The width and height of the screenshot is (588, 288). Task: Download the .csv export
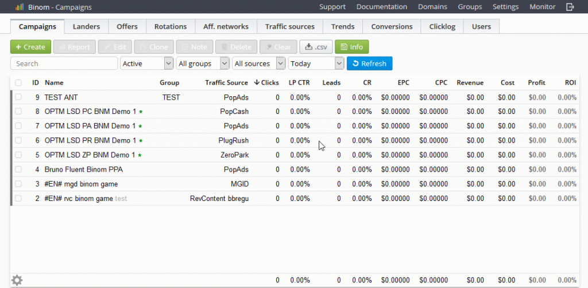coord(316,47)
